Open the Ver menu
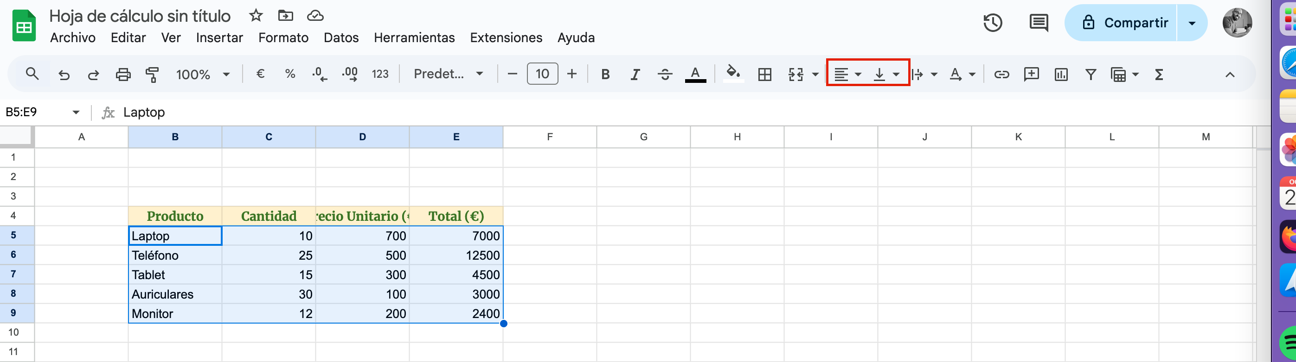1296x362 pixels. tap(171, 37)
